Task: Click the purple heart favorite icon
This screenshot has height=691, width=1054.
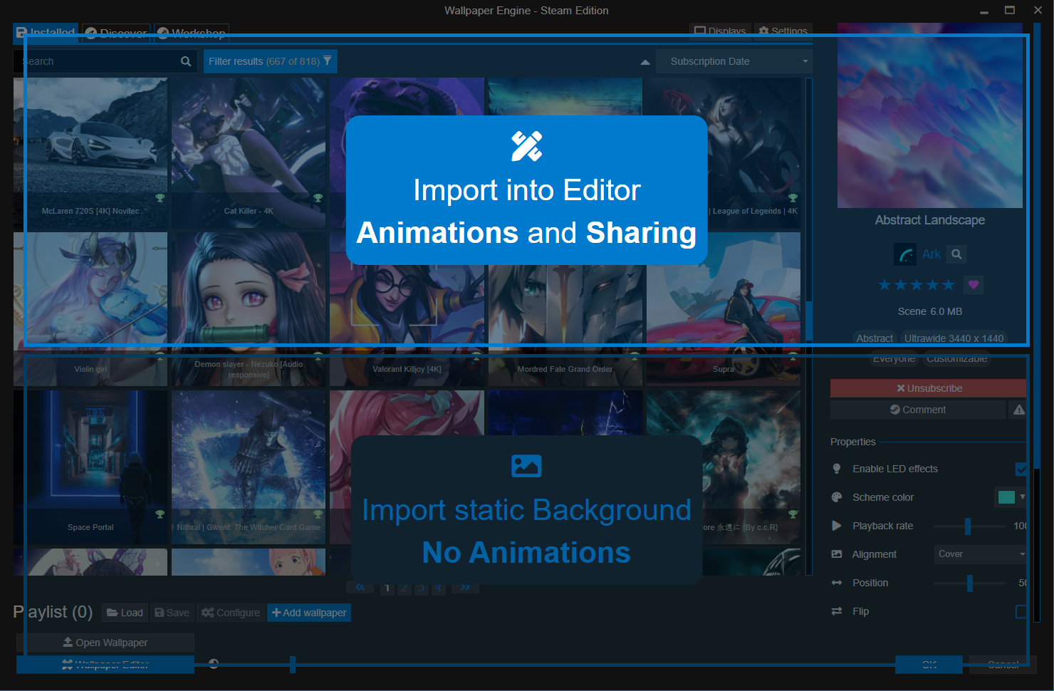Action: tap(974, 285)
